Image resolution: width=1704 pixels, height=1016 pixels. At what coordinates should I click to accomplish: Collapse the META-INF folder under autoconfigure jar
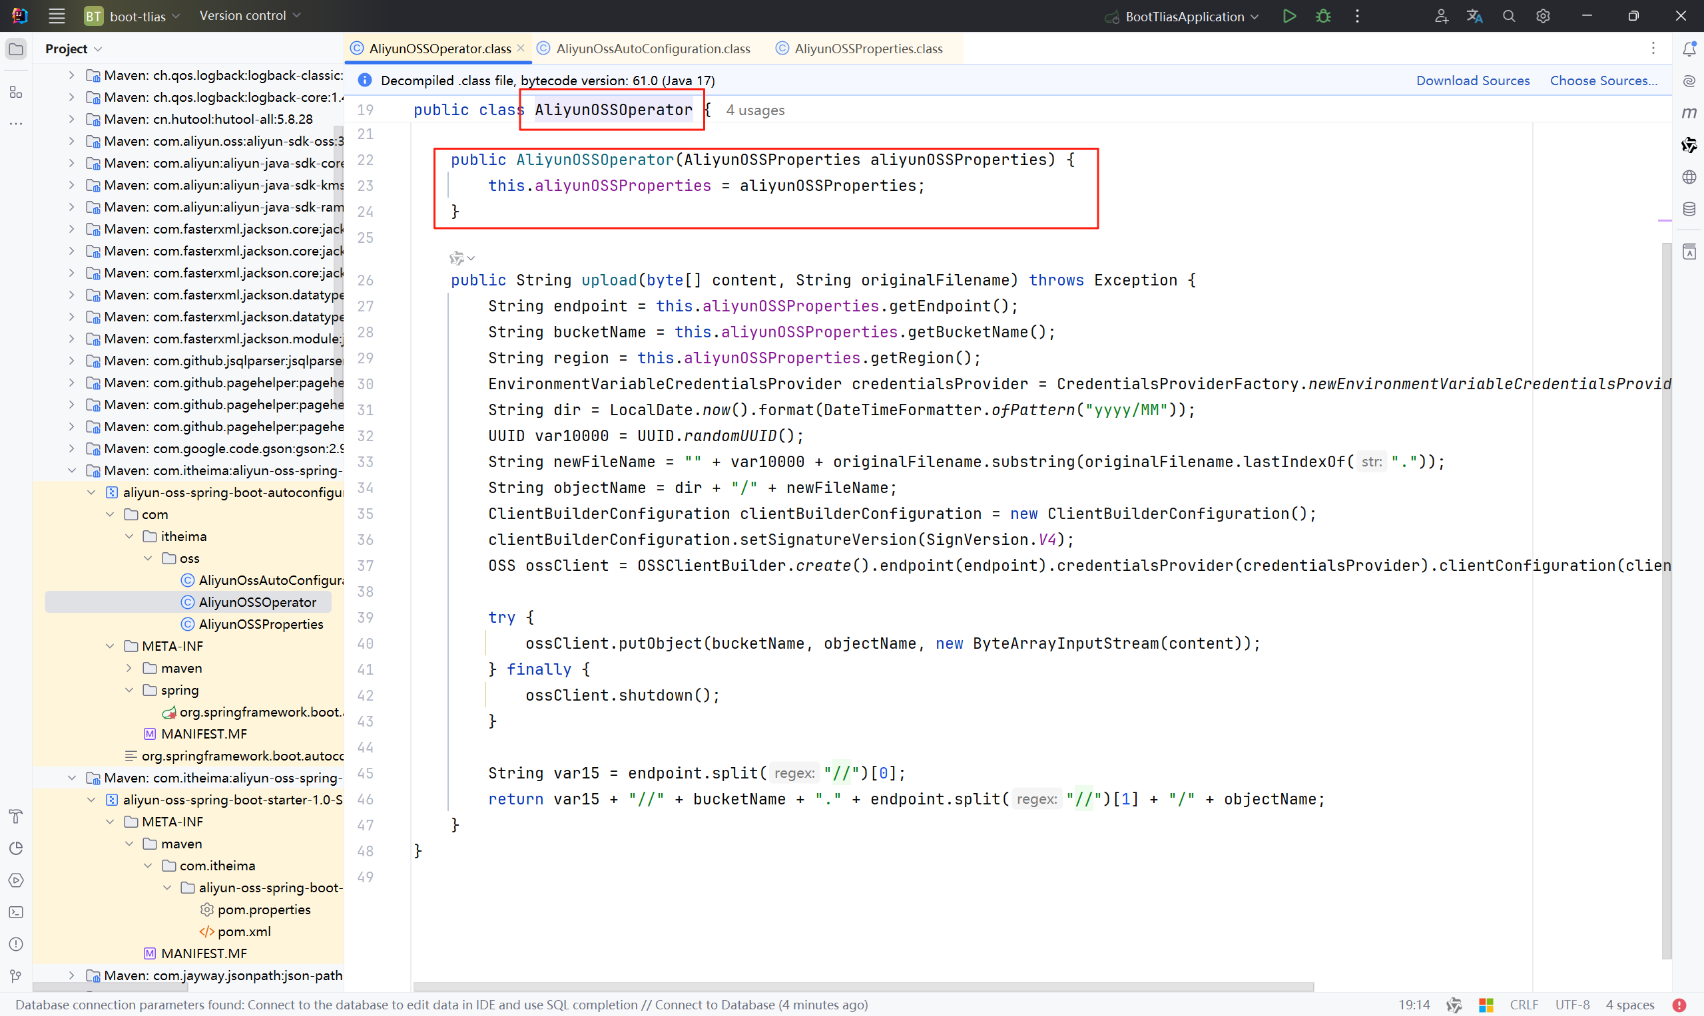tap(110, 645)
